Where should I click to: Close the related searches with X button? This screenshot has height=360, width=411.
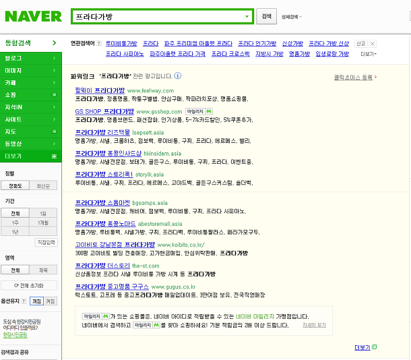(373, 44)
